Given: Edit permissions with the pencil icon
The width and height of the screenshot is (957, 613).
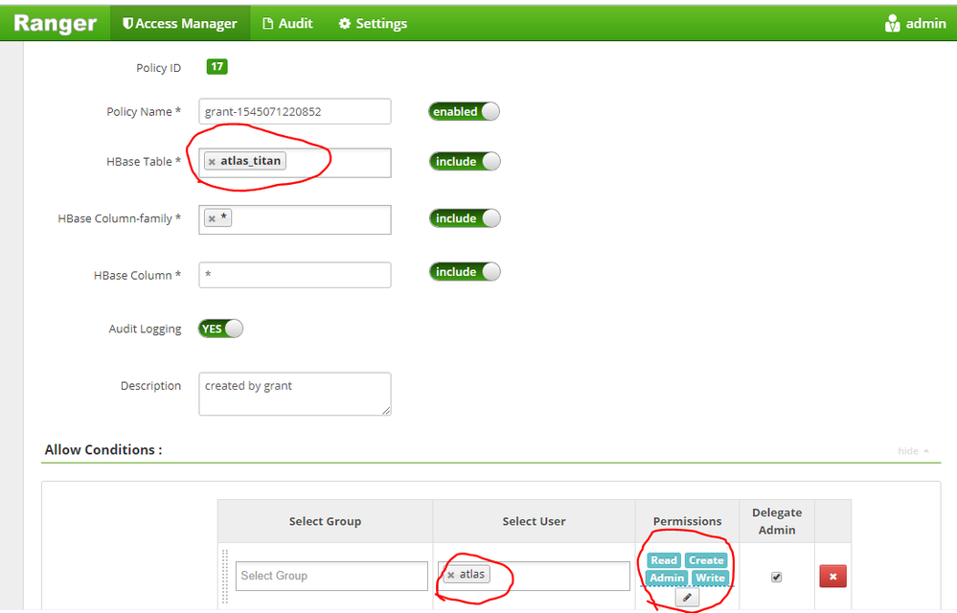Looking at the screenshot, I should point(687,597).
